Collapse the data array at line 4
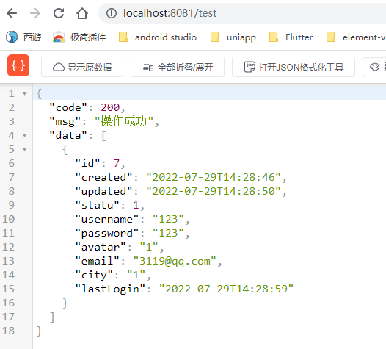The height and width of the screenshot is (349, 386). [x=24, y=135]
